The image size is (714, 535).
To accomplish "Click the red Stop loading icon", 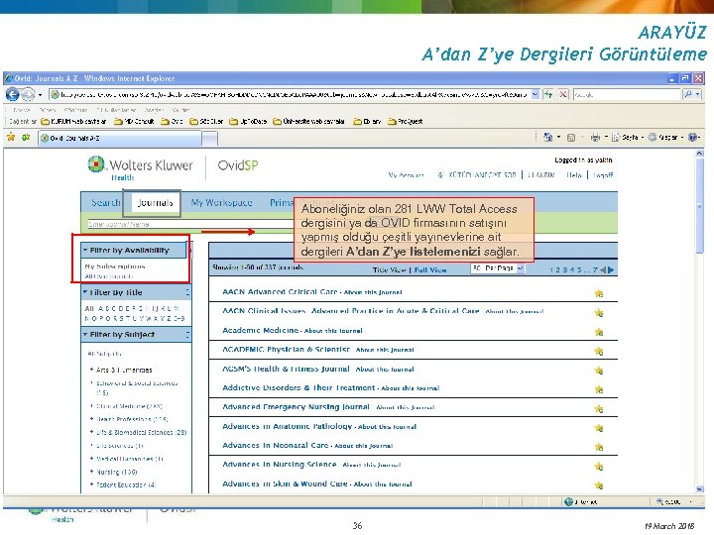I will coord(563,95).
